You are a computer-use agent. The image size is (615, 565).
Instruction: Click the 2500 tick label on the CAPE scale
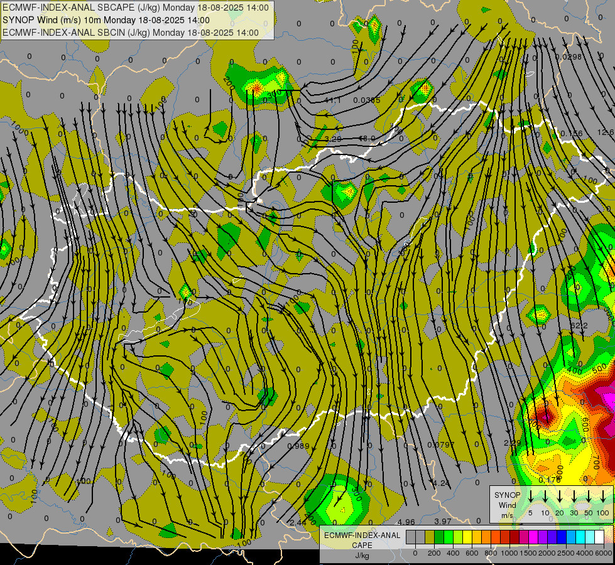click(x=566, y=553)
